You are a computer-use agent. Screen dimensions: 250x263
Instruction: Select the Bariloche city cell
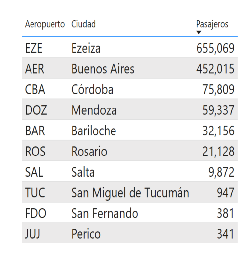pyautogui.click(x=94, y=131)
